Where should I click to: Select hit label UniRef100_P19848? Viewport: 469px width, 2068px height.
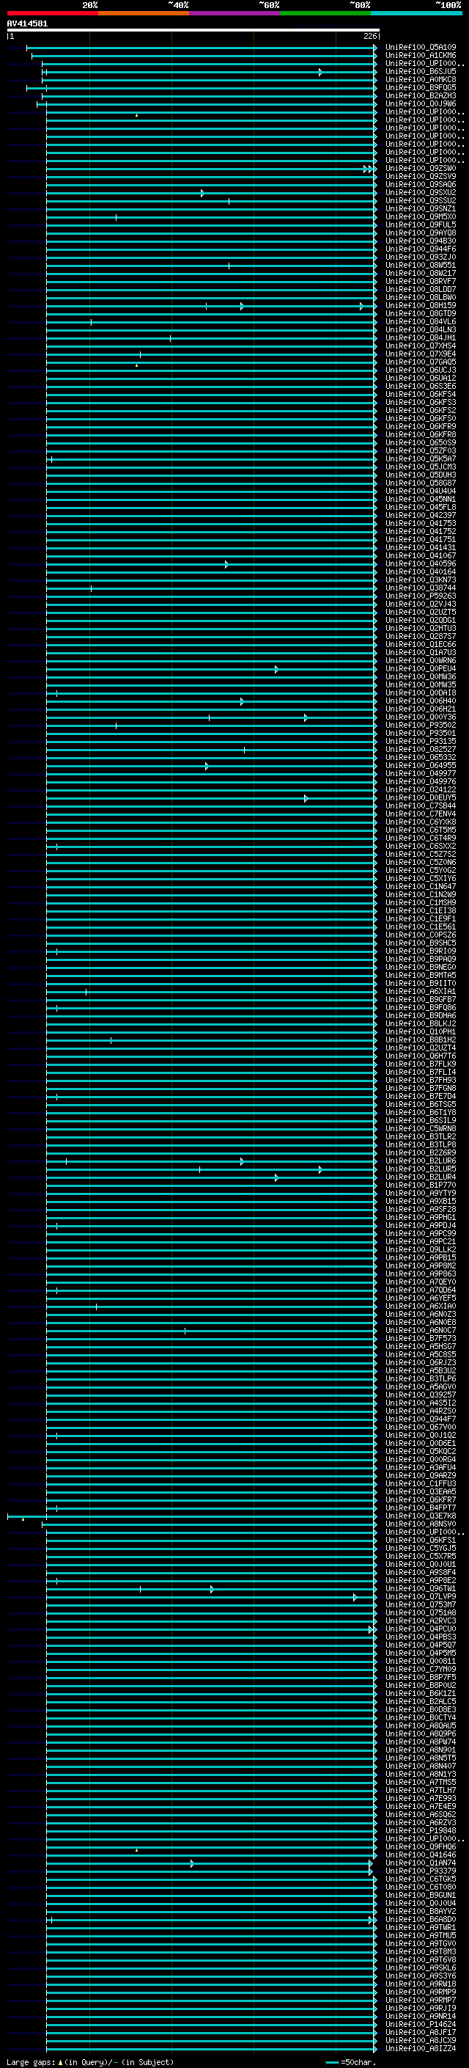pyautogui.click(x=421, y=1830)
